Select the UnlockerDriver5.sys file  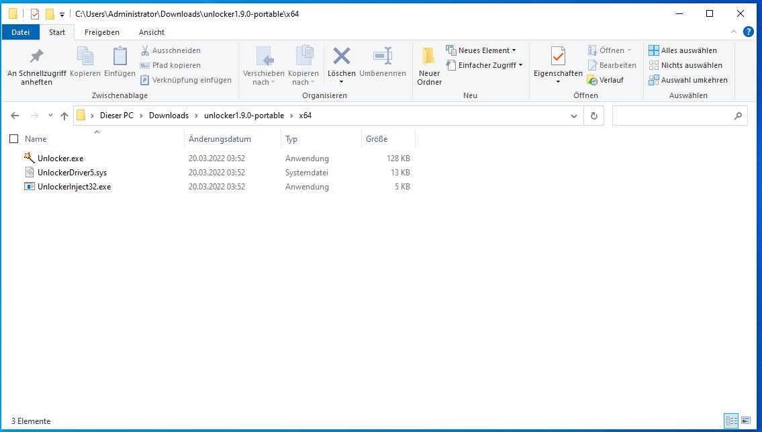72,173
